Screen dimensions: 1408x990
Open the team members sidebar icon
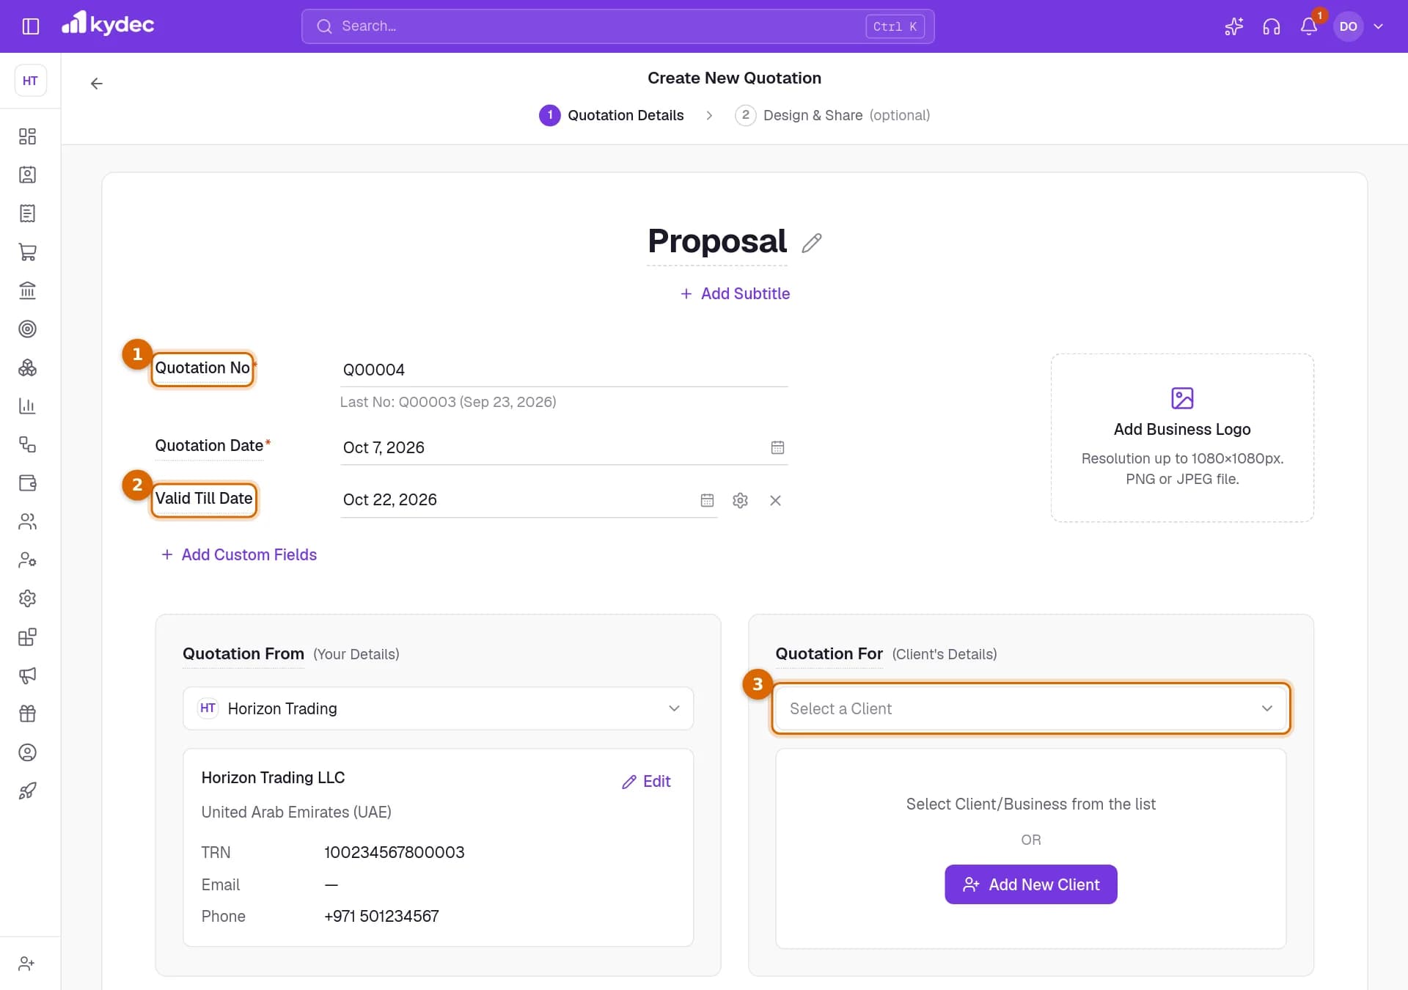(x=27, y=521)
